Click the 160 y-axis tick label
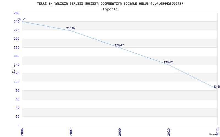 [16, 56]
